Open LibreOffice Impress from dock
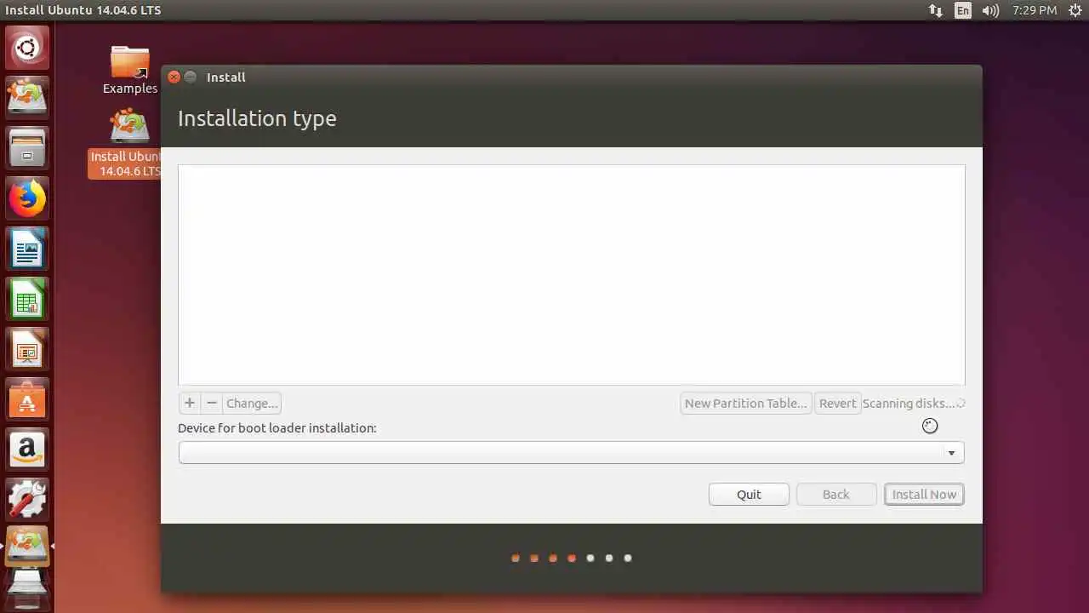1089x613 pixels. pyautogui.click(x=27, y=349)
